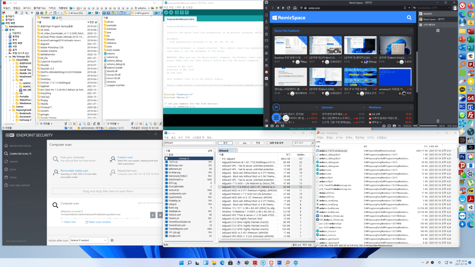Open Action after scan dropdown
Image resolution: width=475 pixels, height=267 pixels.
tap(88, 240)
